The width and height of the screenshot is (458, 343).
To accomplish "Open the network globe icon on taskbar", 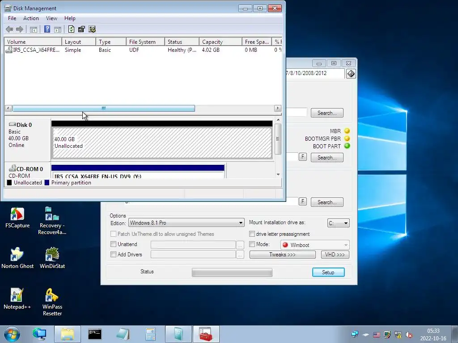I will pos(39,334).
